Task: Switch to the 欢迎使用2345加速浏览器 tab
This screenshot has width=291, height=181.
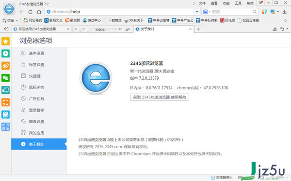Action: coord(42,29)
